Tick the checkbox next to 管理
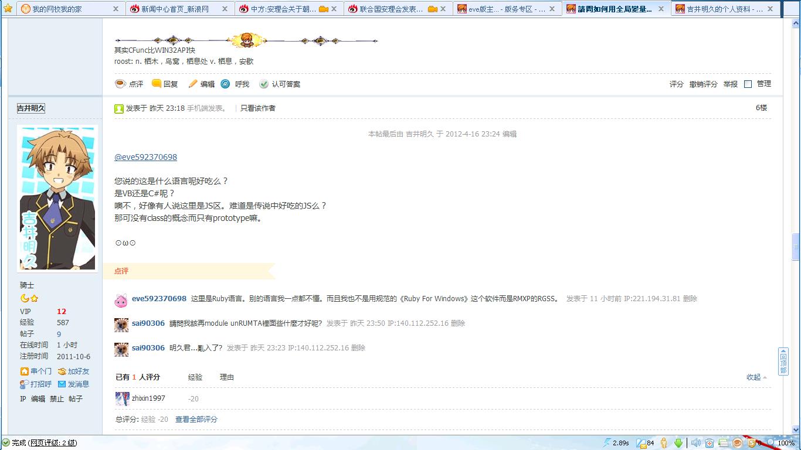This screenshot has width=801, height=450. (748, 84)
